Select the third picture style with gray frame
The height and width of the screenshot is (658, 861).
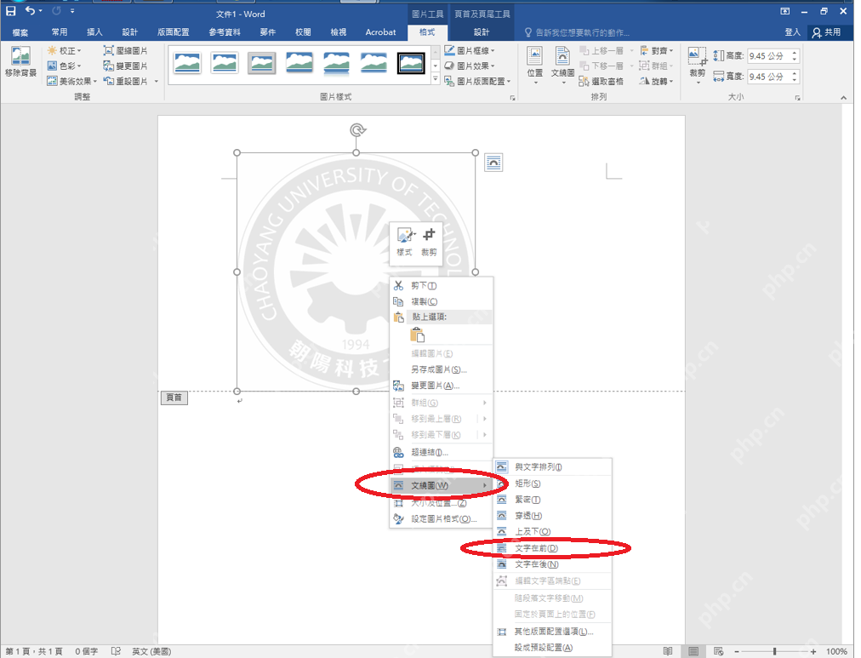(261, 63)
